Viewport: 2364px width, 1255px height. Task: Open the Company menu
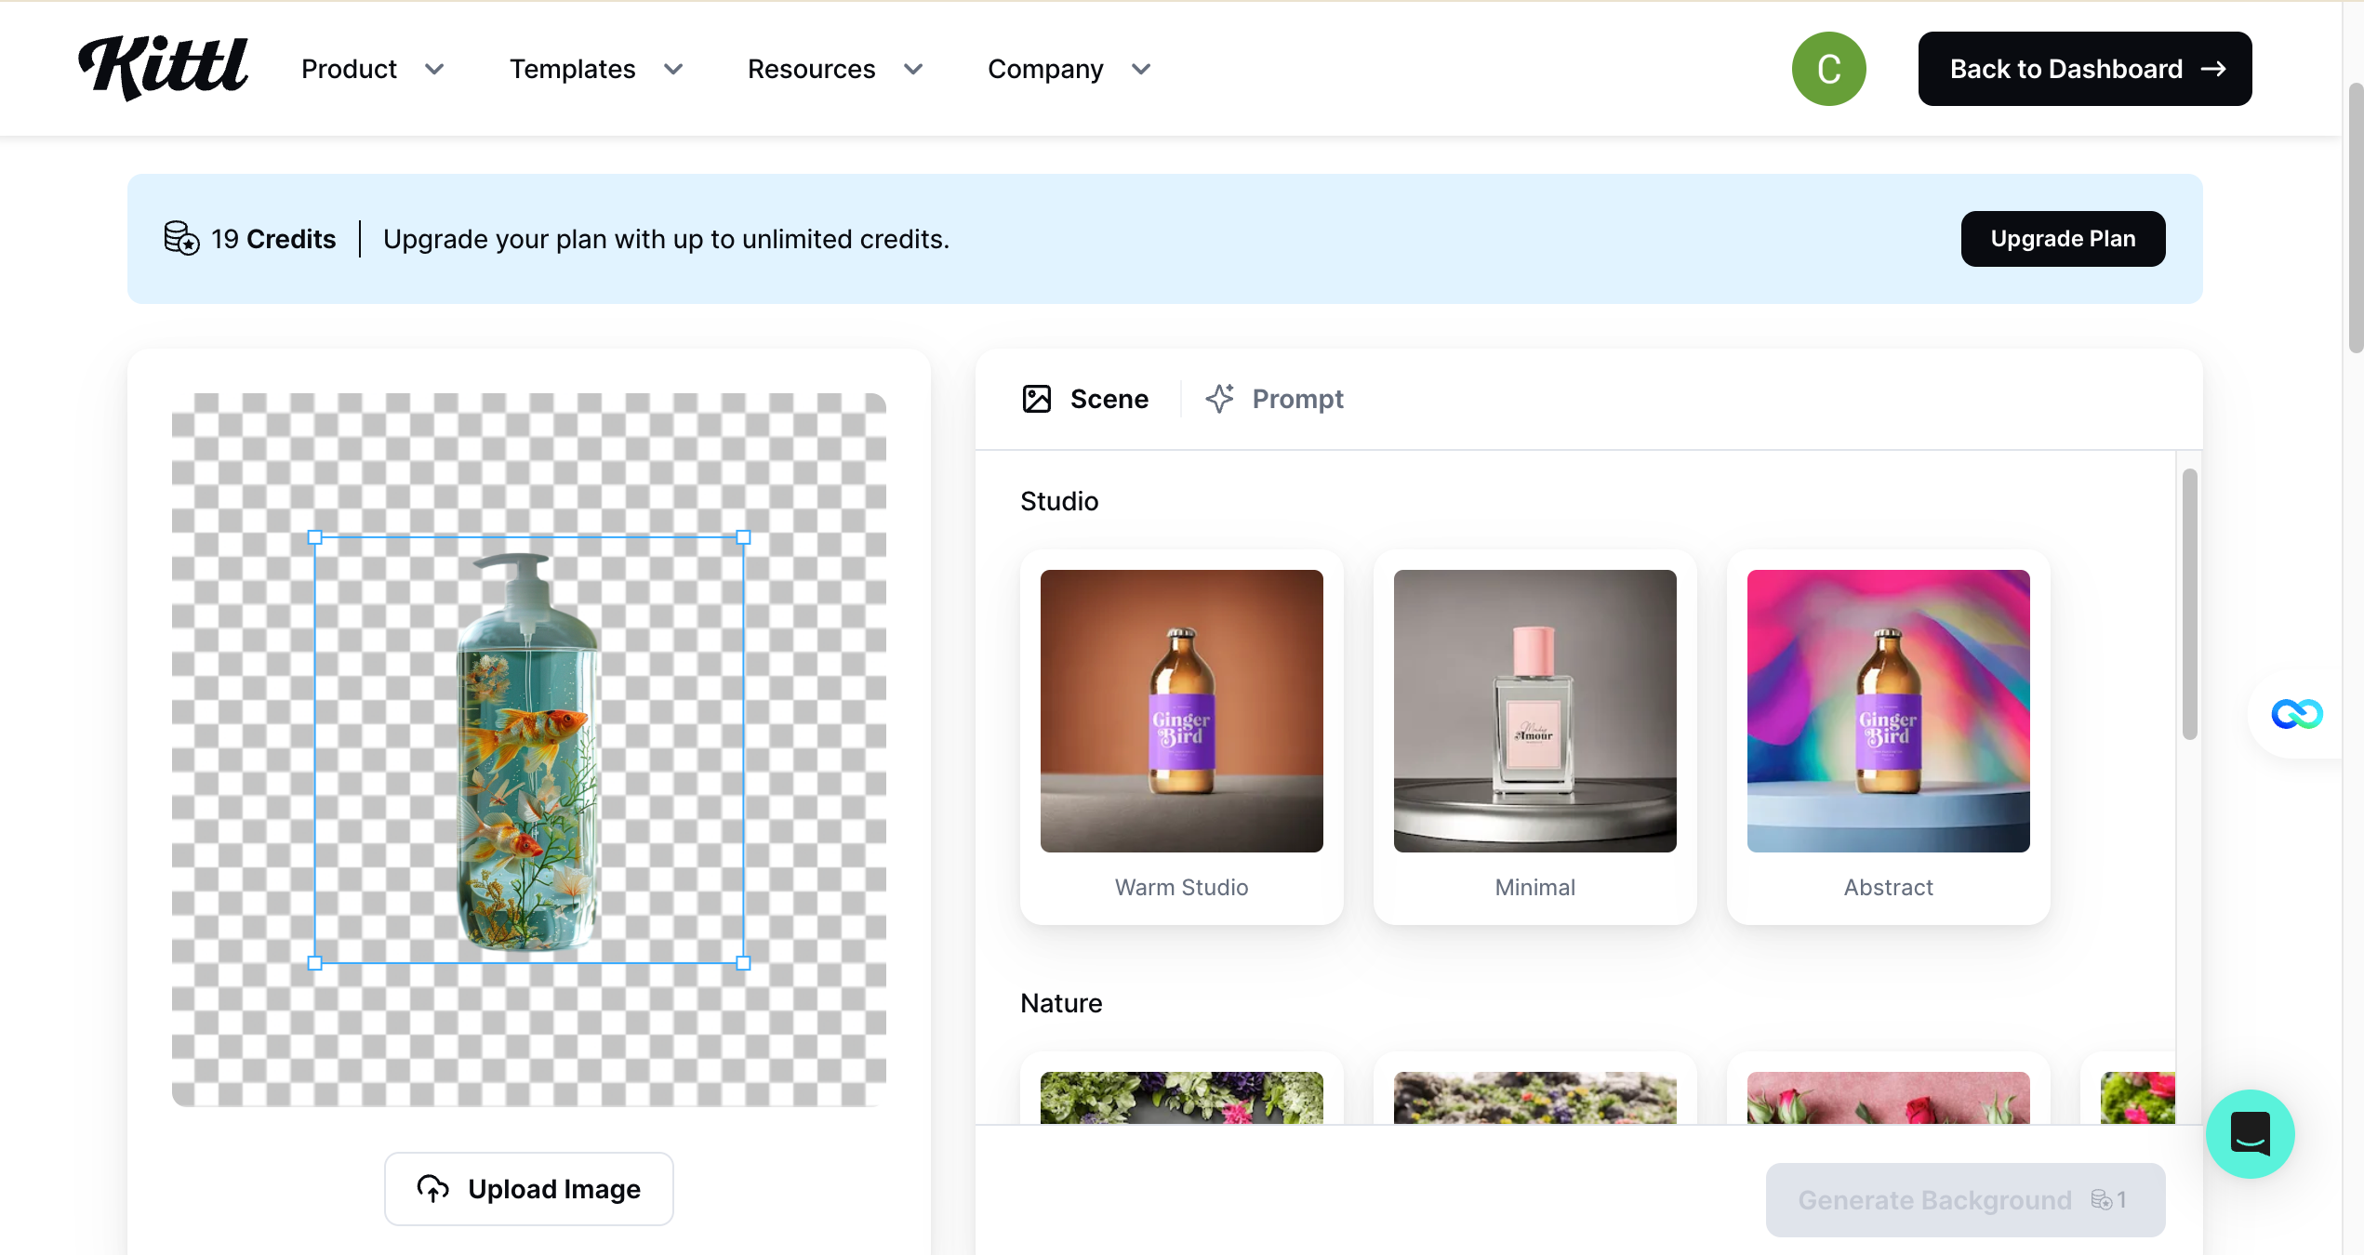(1045, 69)
